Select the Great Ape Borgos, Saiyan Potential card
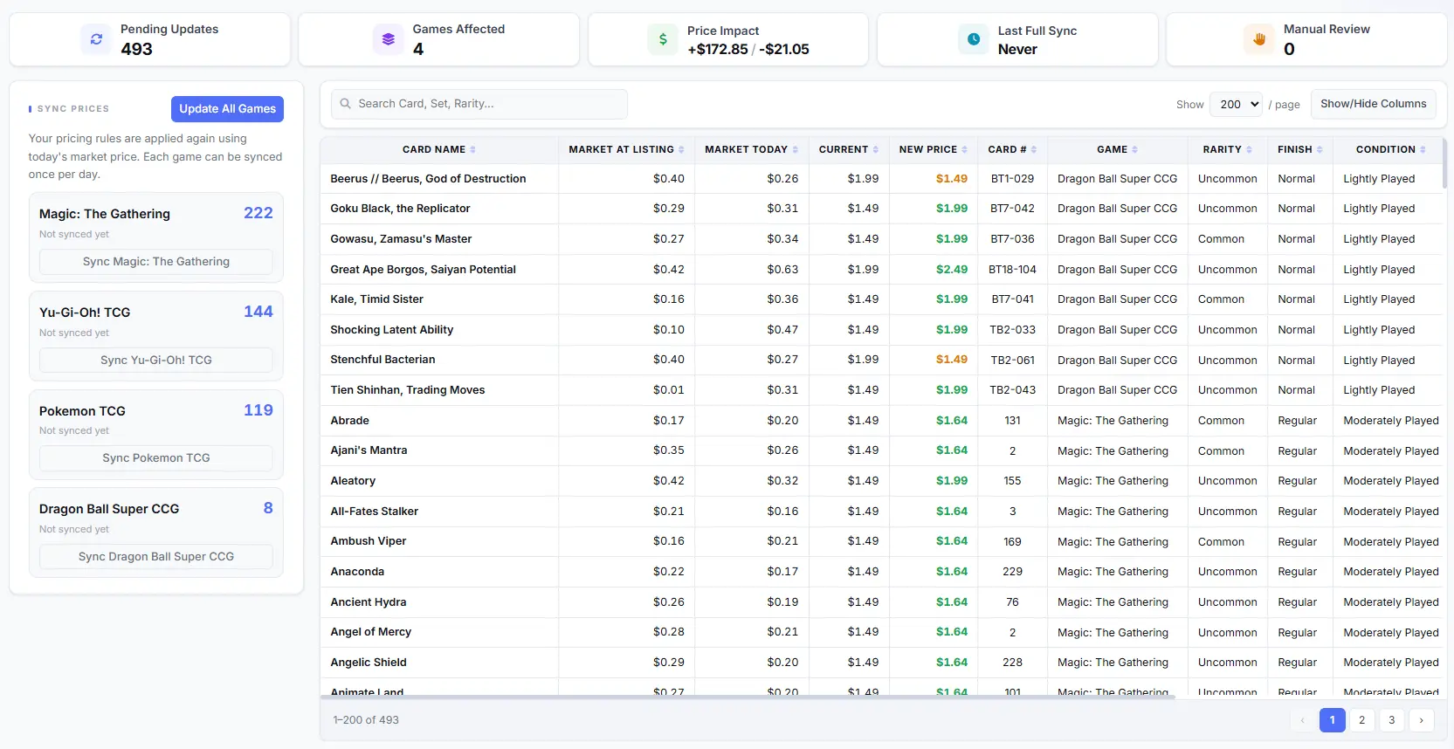 click(423, 270)
